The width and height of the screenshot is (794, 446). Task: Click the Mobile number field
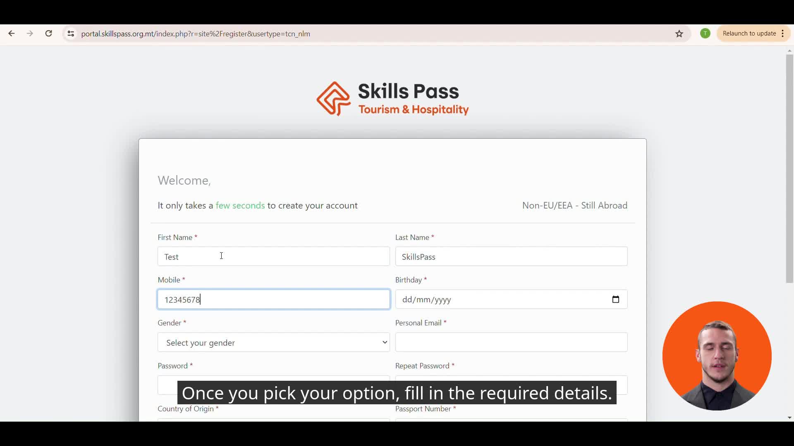(x=273, y=299)
